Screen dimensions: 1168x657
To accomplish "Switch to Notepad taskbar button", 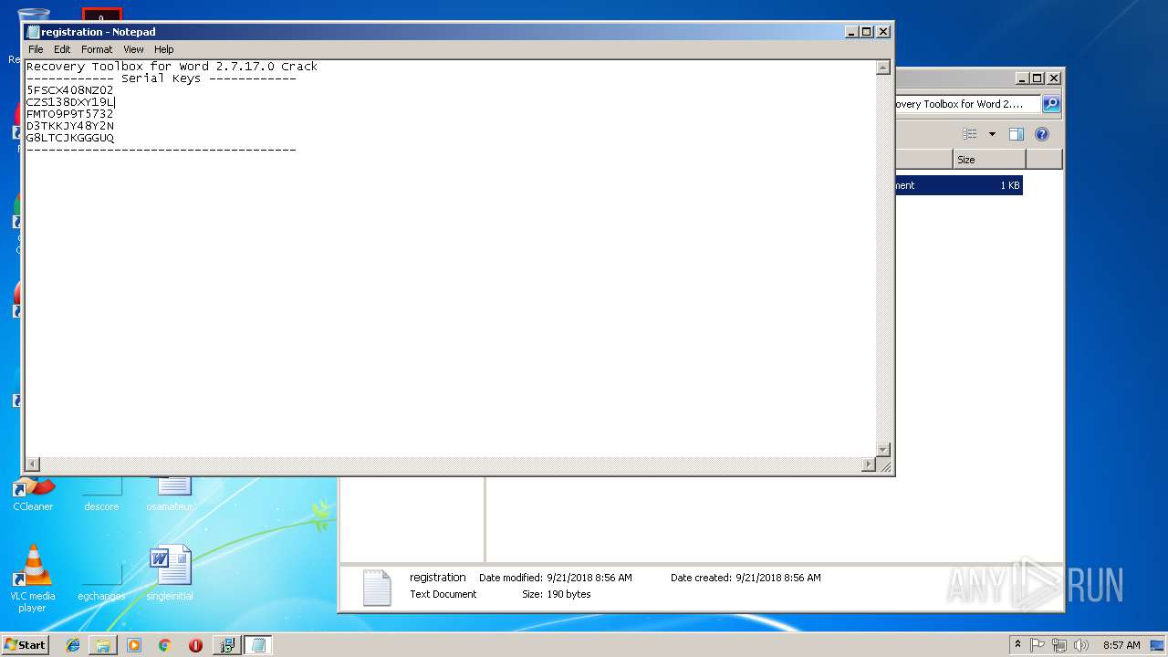I will (x=258, y=645).
